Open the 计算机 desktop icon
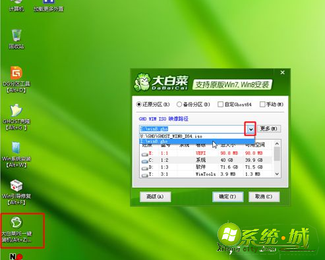Image resolution: width=325 pixels, height=260 pixels. (16, 5)
